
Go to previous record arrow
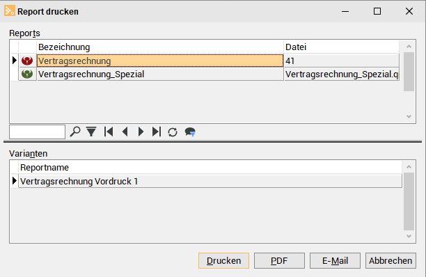pos(125,132)
